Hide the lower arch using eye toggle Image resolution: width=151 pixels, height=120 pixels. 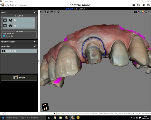click(x=10, y=26)
